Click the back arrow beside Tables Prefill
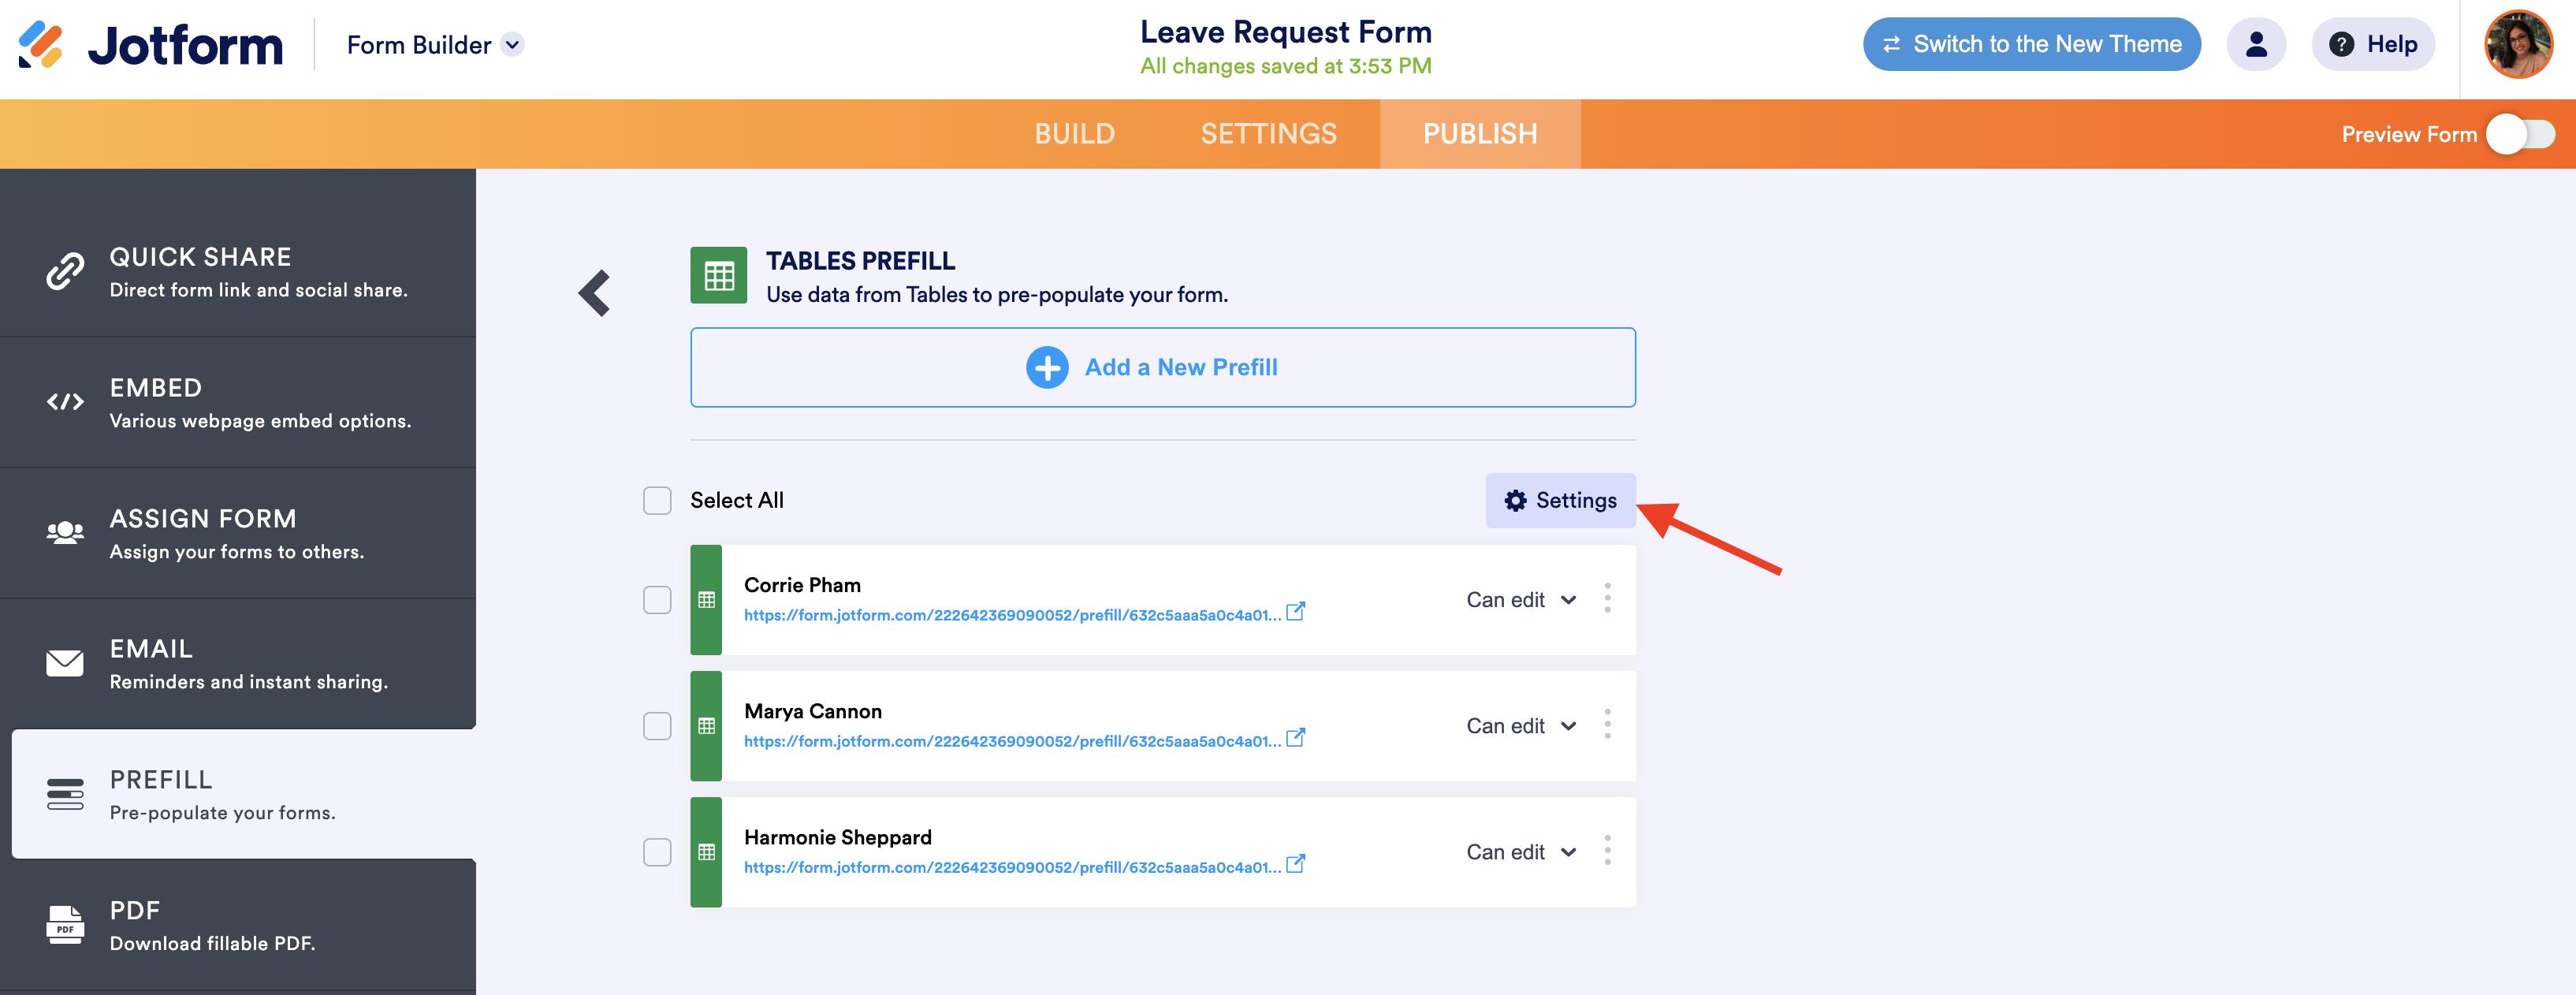Viewport: 2576px width, 995px height. [x=595, y=293]
